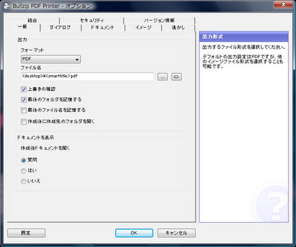This screenshot has width=296, height=247.
Task: Click the OK button
Action: (134, 233)
